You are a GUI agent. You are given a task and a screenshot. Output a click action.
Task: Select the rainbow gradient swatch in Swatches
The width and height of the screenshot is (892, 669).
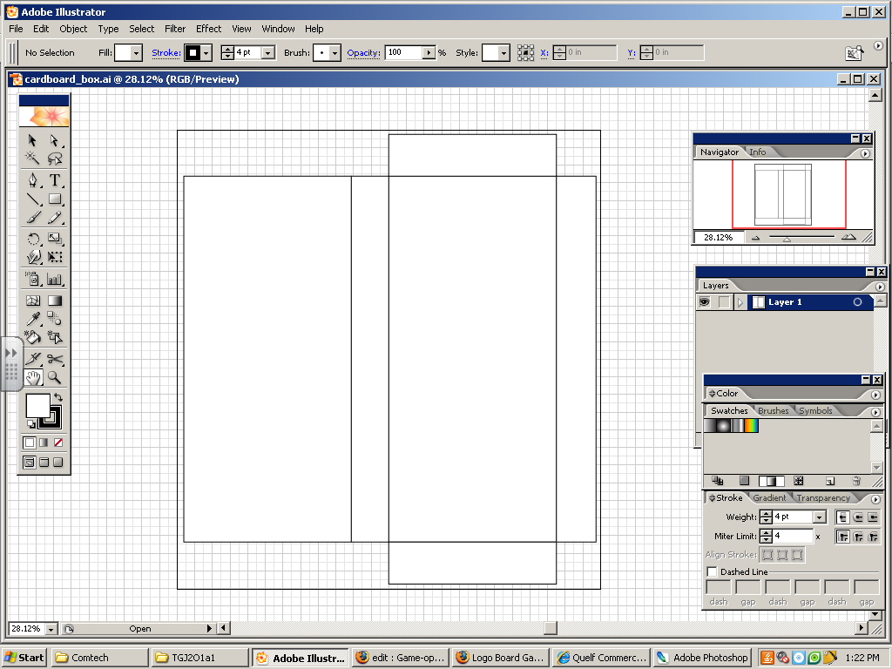(751, 426)
